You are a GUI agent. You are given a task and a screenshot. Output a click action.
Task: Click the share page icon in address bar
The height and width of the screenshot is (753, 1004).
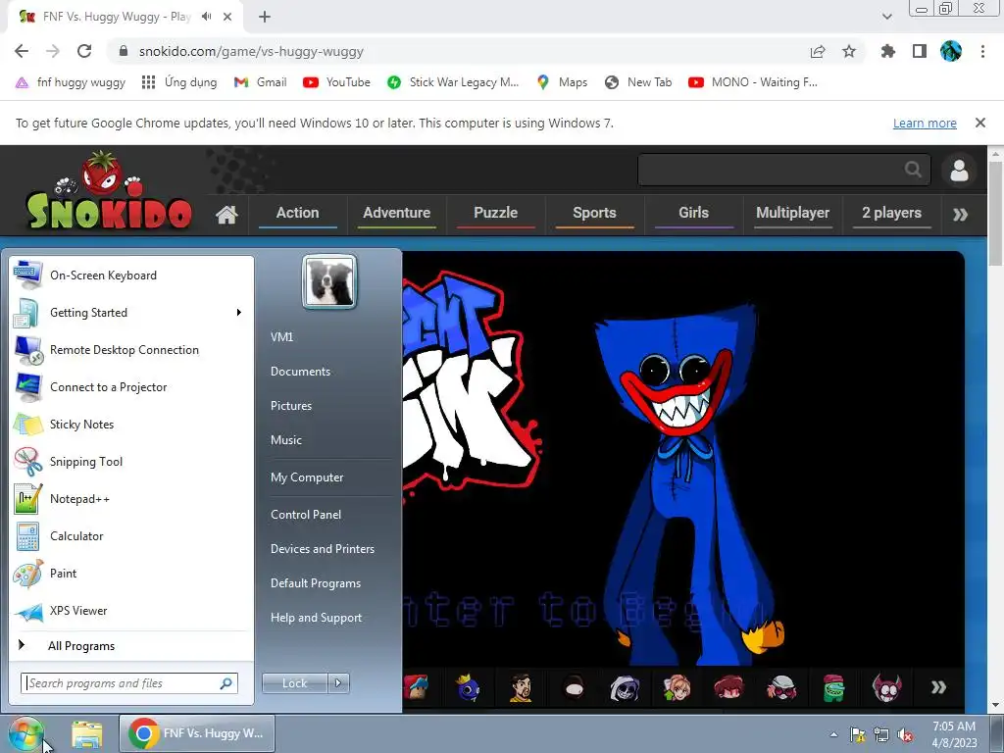[818, 51]
